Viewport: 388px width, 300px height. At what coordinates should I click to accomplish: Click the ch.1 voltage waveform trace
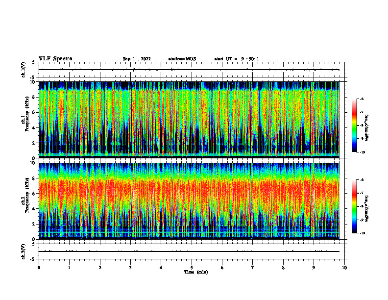coord(189,70)
